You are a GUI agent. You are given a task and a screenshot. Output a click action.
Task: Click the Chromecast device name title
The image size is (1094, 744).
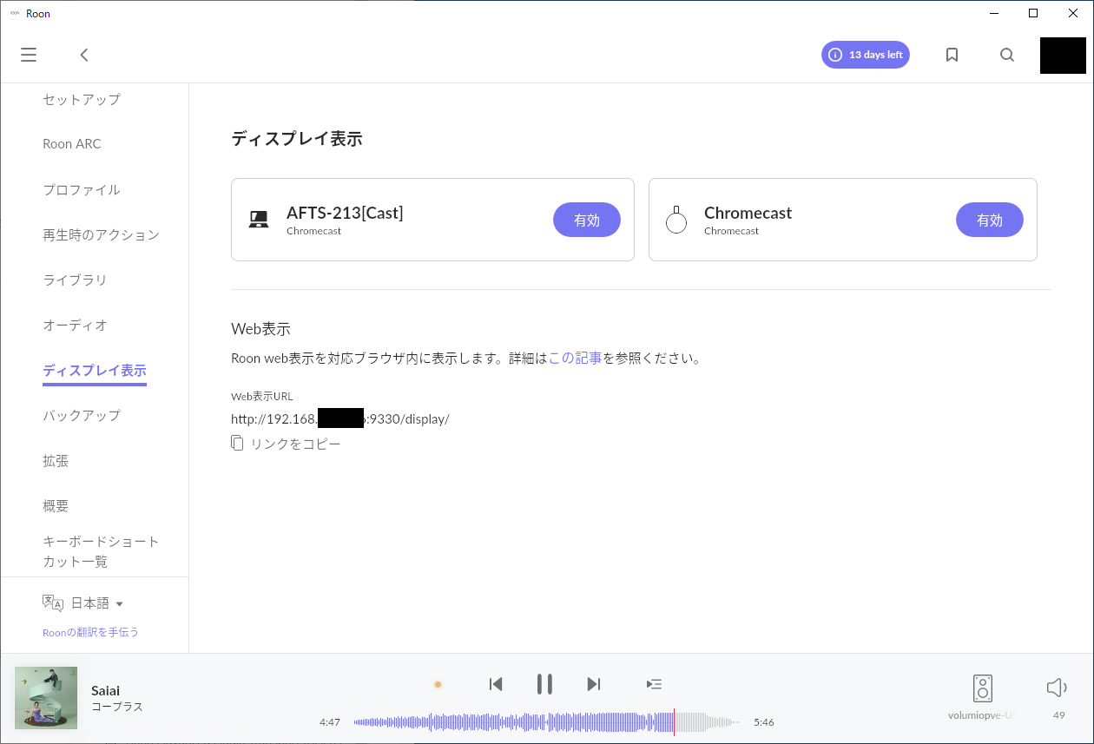click(748, 213)
